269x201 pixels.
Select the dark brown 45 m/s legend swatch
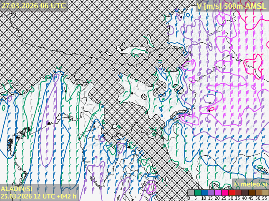252,193
